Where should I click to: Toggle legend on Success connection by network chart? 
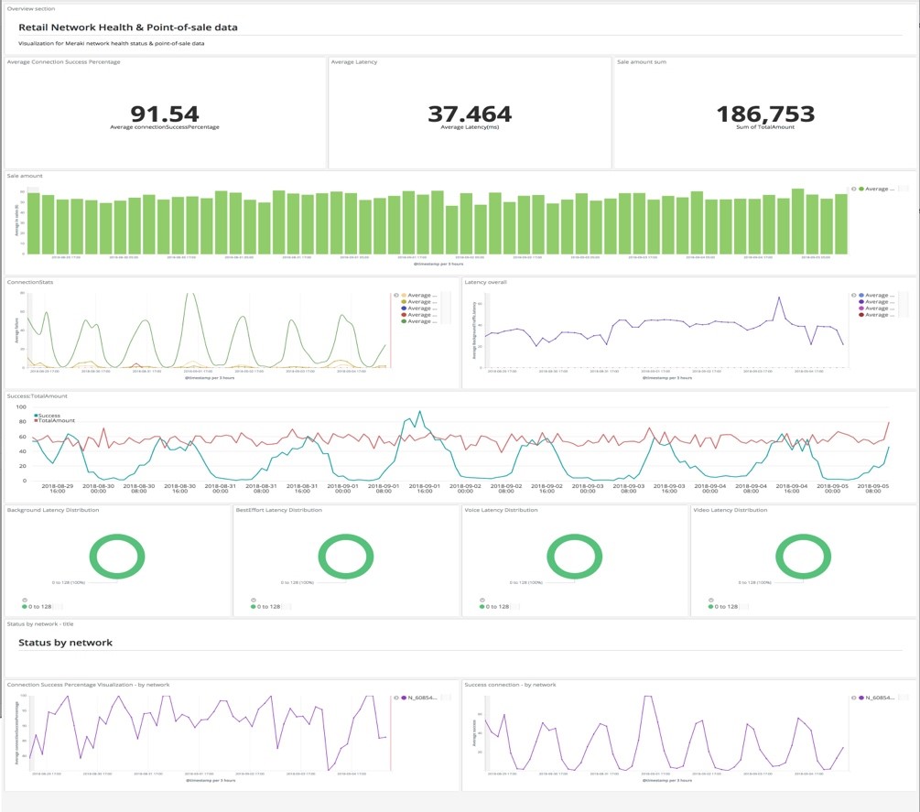click(853, 698)
